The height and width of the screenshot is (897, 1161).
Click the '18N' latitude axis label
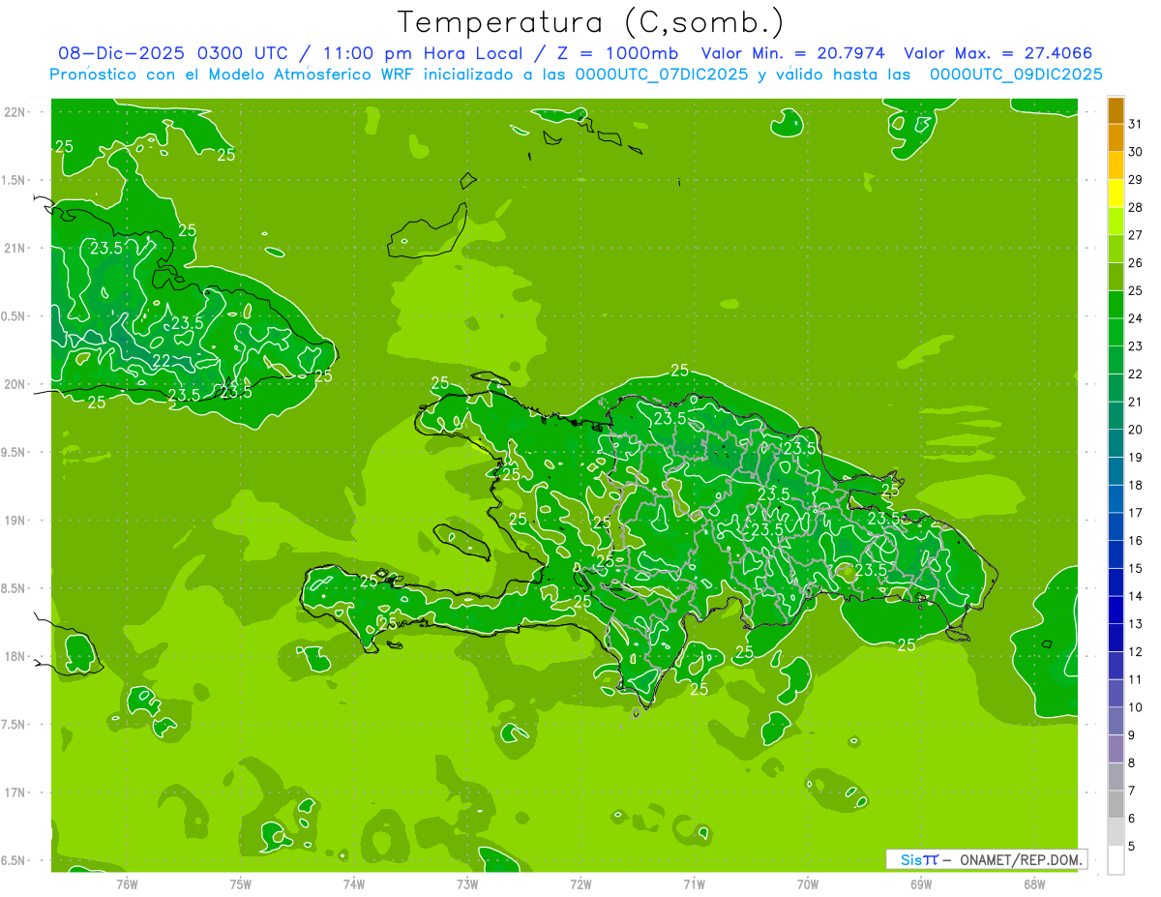(15, 656)
